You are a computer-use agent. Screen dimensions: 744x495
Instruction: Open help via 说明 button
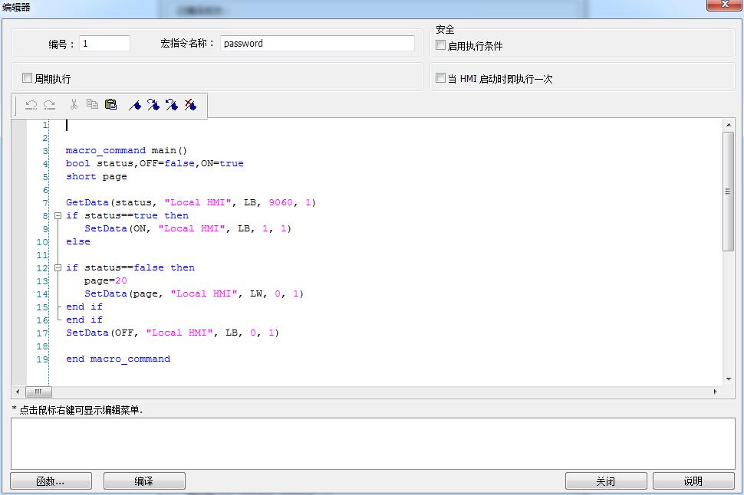tap(693, 481)
